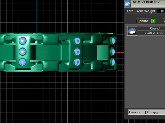The width and height of the screenshot is (165, 123).
Task: Click the Diamond (3.52 spg) material field
Action: (146, 112)
